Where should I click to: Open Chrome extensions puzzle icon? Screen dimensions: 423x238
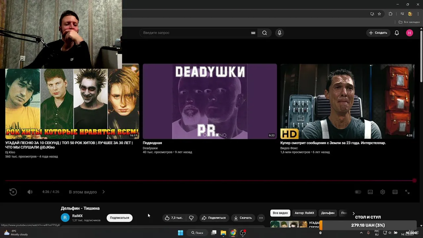click(x=391, y=14)
